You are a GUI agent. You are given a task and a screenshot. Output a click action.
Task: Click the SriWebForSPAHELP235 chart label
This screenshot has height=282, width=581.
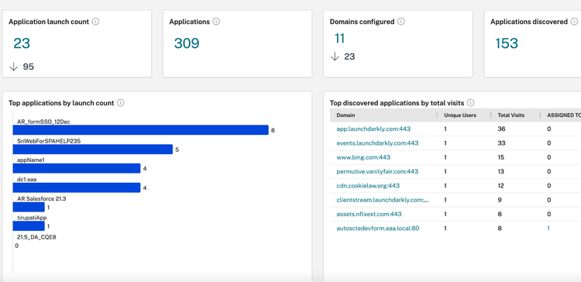[x=49, y=141]
